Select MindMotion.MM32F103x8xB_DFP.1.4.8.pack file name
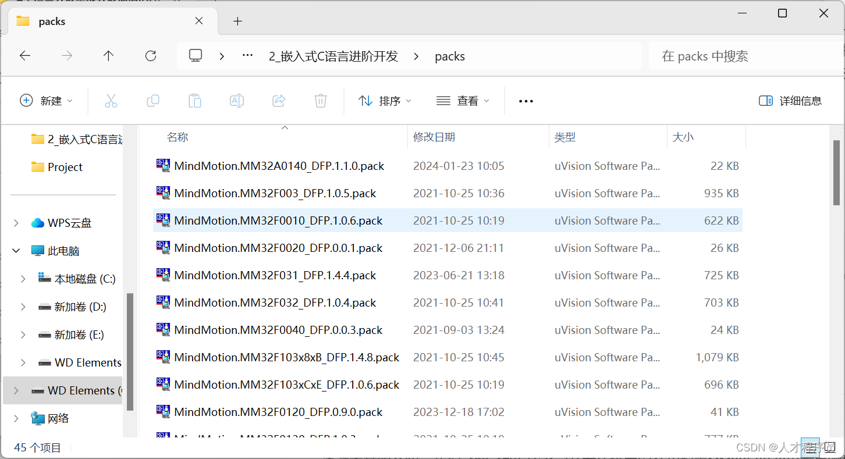Viewport: 845px width, 459px height. [x=287, y=357]
